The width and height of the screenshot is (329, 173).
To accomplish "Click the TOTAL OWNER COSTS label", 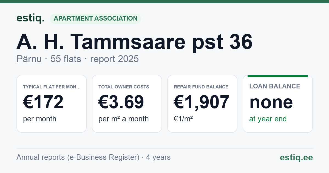I will pyautogui.click(x=124, y=87).
